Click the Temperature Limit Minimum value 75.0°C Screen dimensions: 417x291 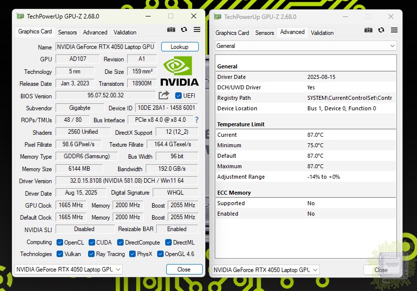point(315,145)
